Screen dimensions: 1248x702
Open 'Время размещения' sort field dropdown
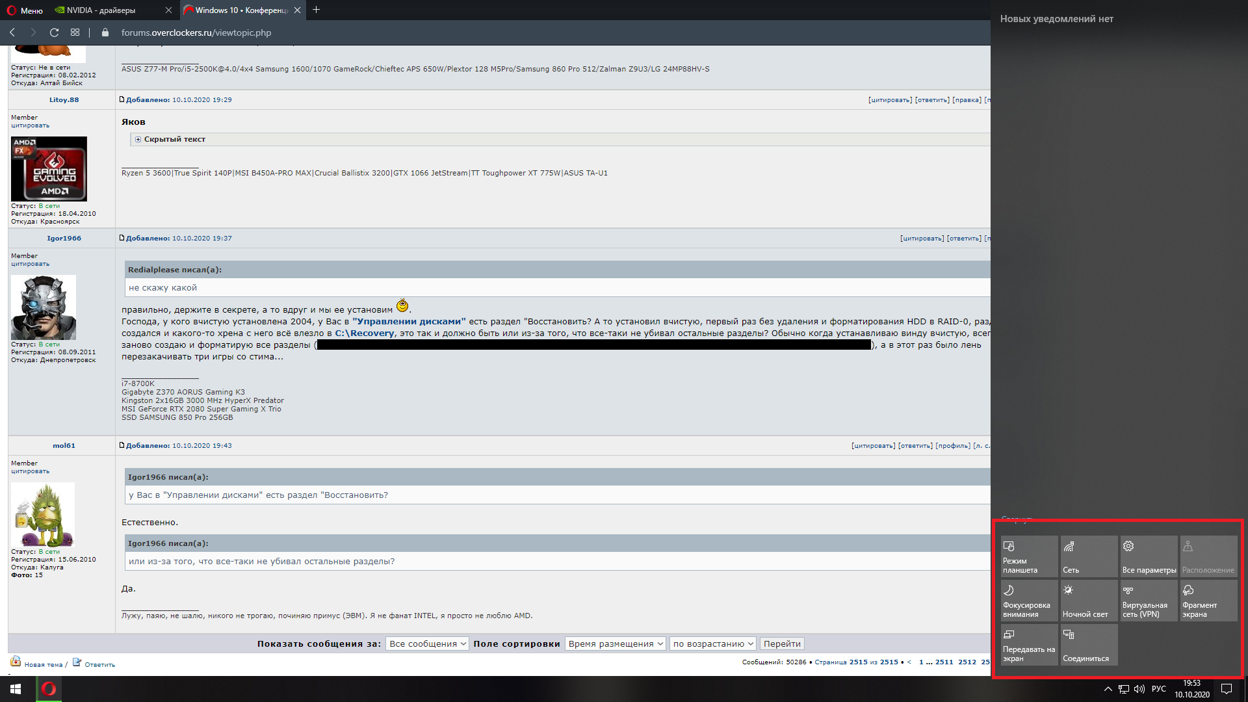[x=616, y=643]
